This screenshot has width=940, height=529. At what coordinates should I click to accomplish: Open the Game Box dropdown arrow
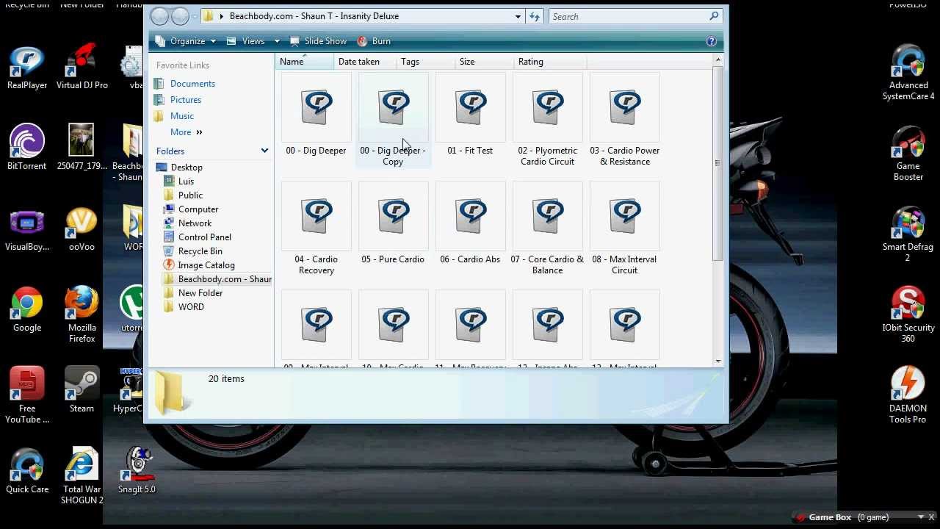click(x=921, y=517)
